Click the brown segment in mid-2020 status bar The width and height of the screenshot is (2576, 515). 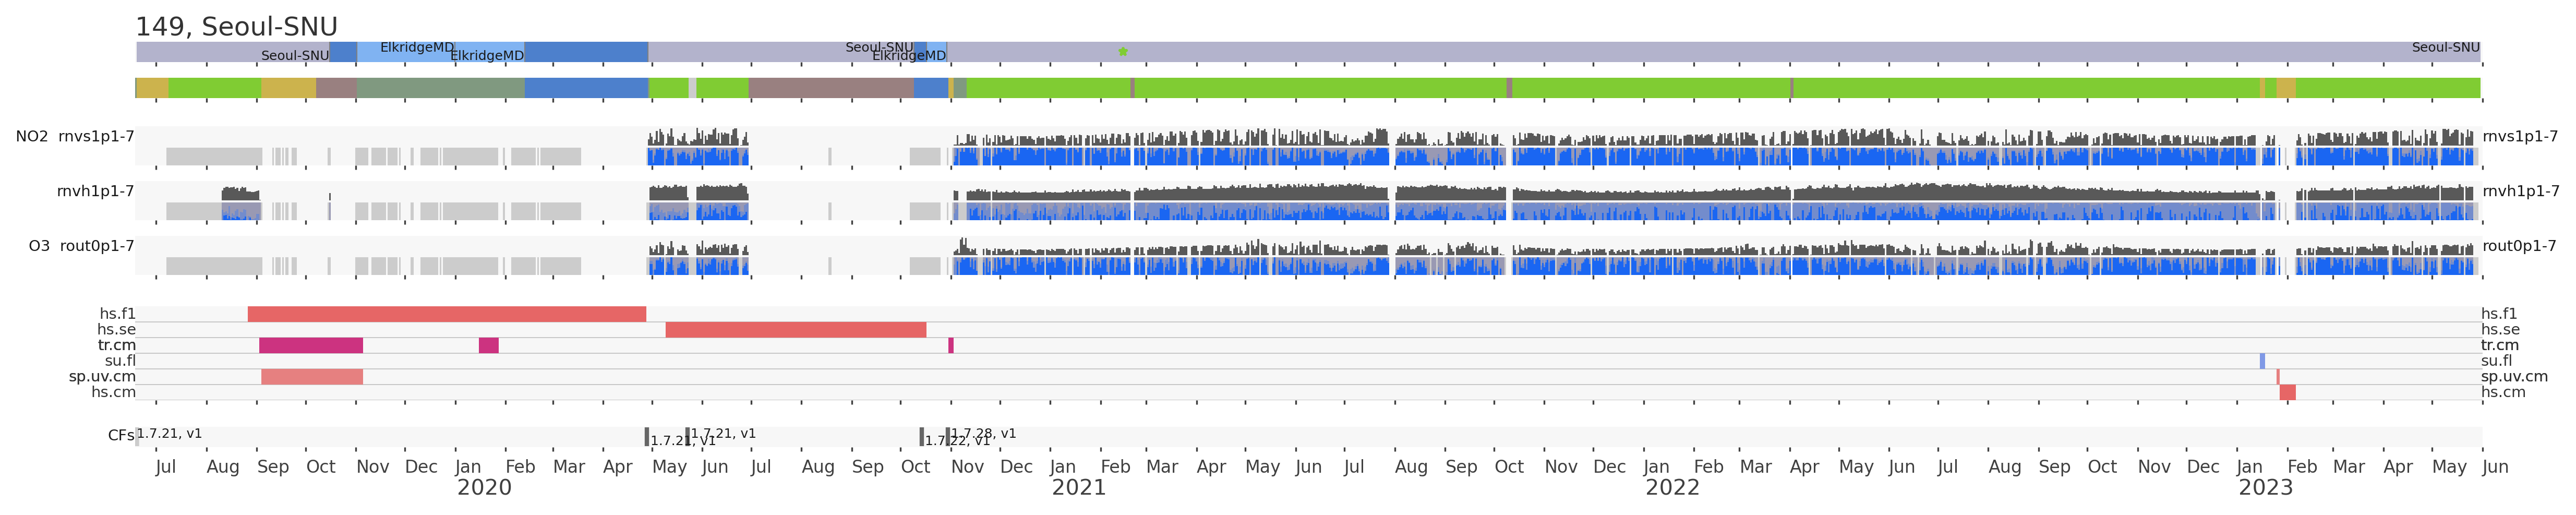(x=830, y=88)
